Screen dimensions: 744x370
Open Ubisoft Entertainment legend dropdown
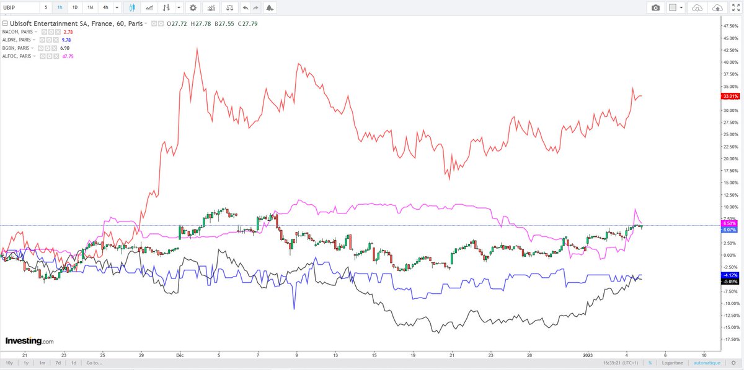146,24
